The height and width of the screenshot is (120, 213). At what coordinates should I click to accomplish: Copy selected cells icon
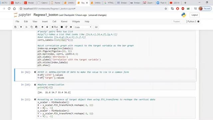point(32,27)
